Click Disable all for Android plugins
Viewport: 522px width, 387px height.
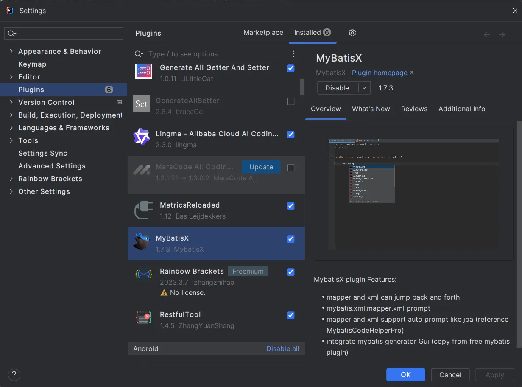pos(283,348)
